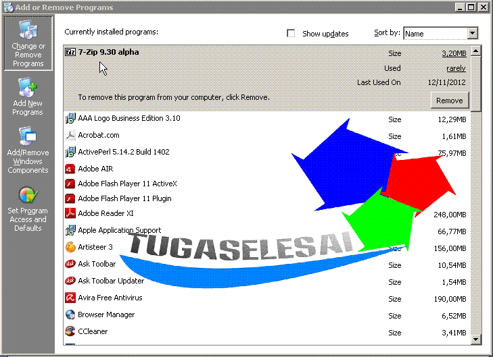Image resolution: width=493 pixels, height=357 pixels.
Task: Click the program list scrollbar thumb
Action: coord(475,84)
